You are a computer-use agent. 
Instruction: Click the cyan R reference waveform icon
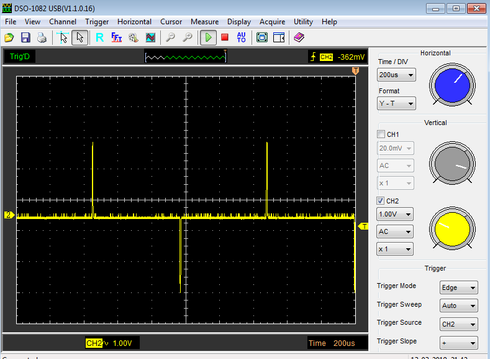[x=100, y=37]
